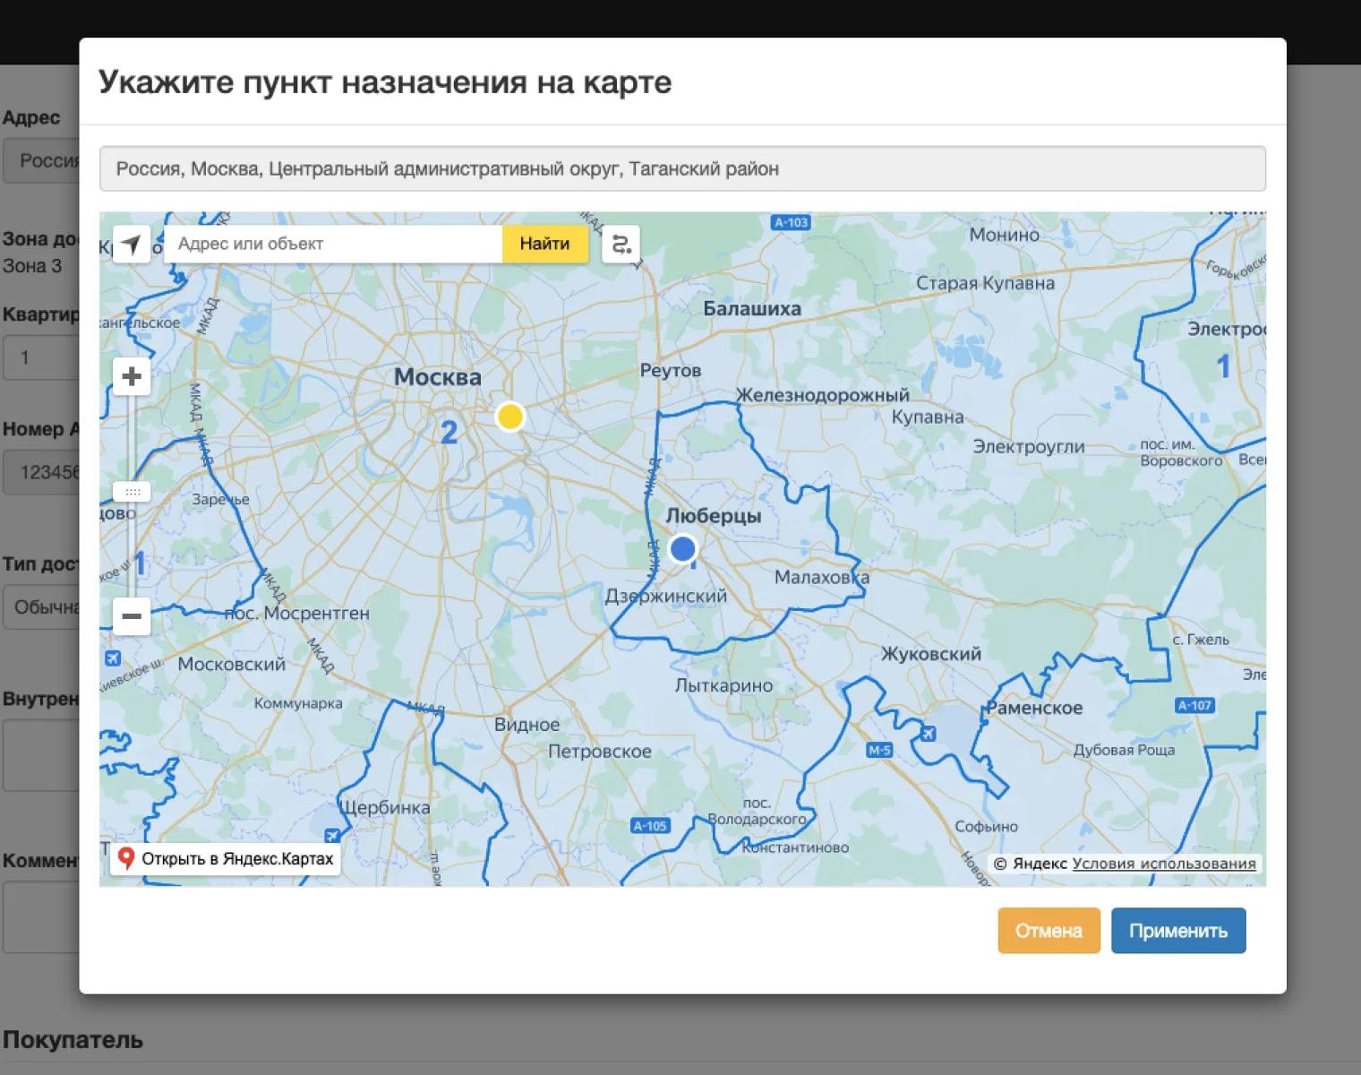
Task: Click the A-107 road marker
Action: pyautogui.click(x=1194, y=705)
